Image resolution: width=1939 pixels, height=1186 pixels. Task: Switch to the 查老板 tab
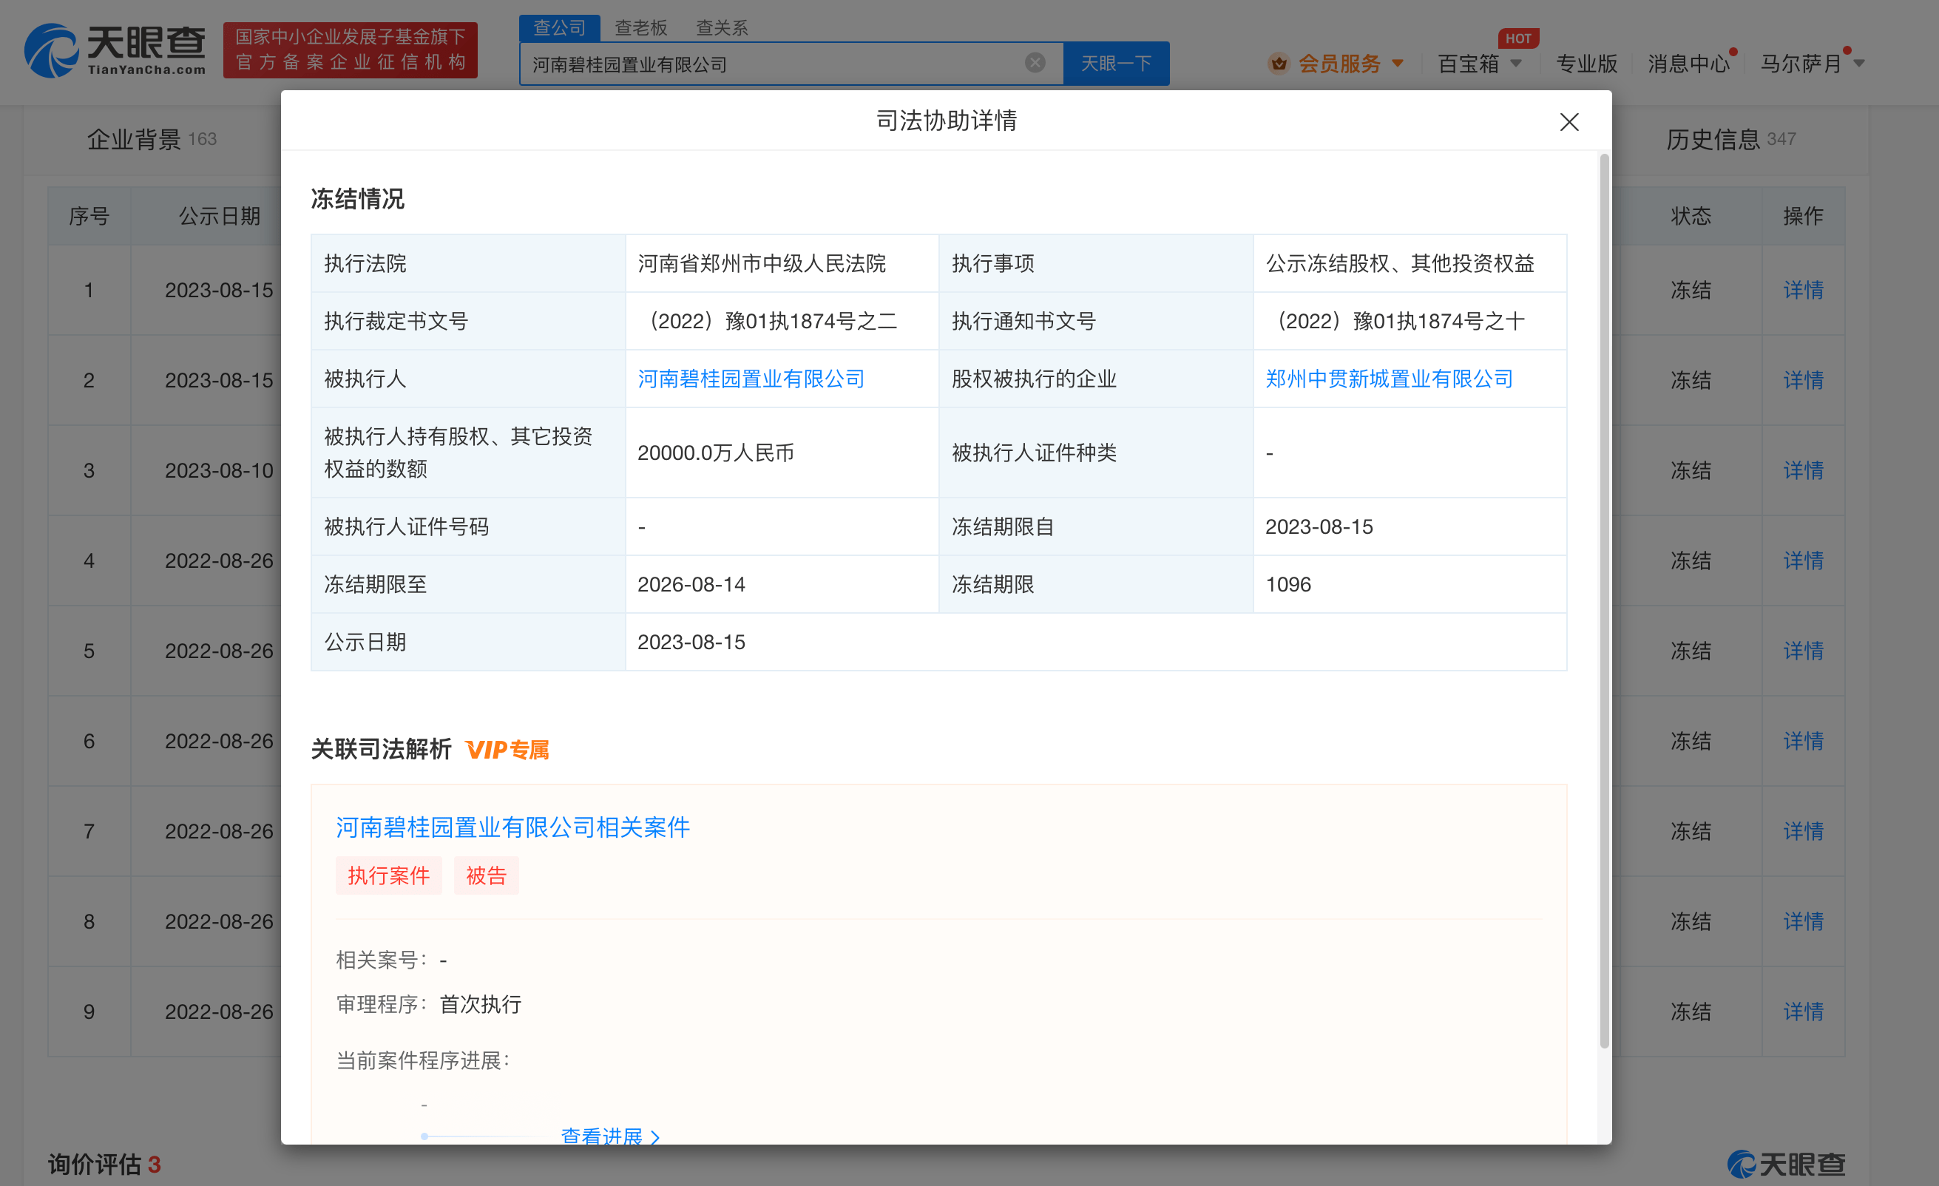point(640,27)
